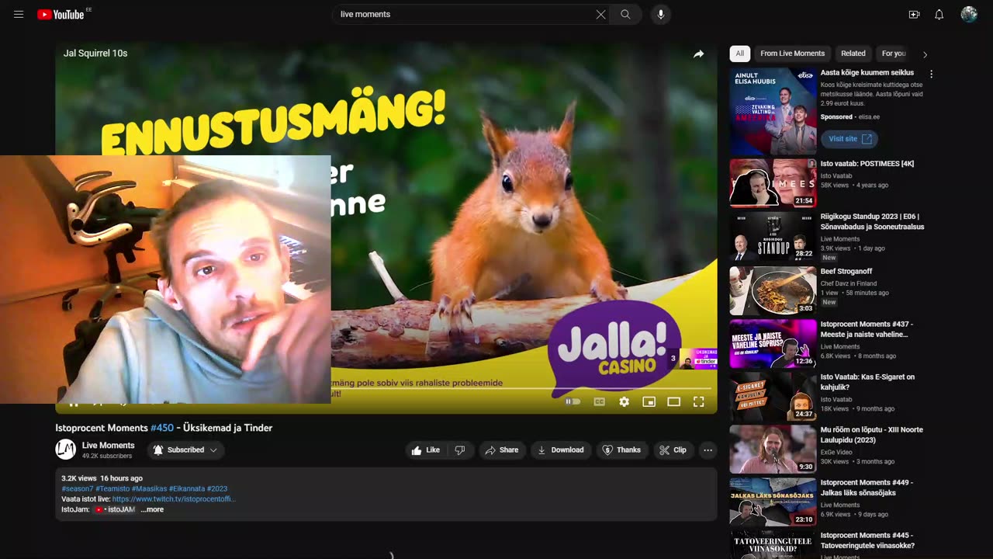Click the #Eikannata hashtag
The height and width of the screenshot is (559, 993).
[187, 489]
